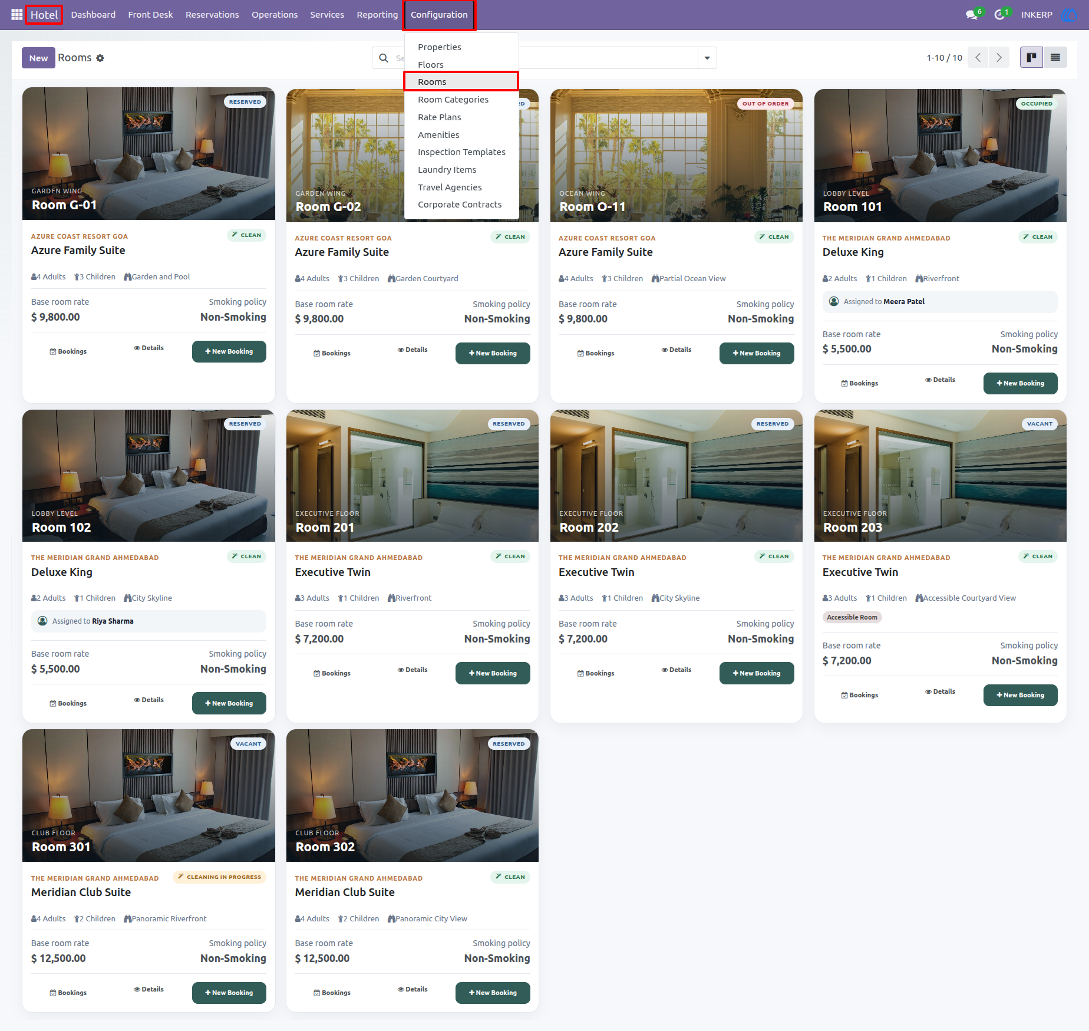This screenshot has width=1089, height=1031.
Task: Open the Configuration menu
Action: 439,15
